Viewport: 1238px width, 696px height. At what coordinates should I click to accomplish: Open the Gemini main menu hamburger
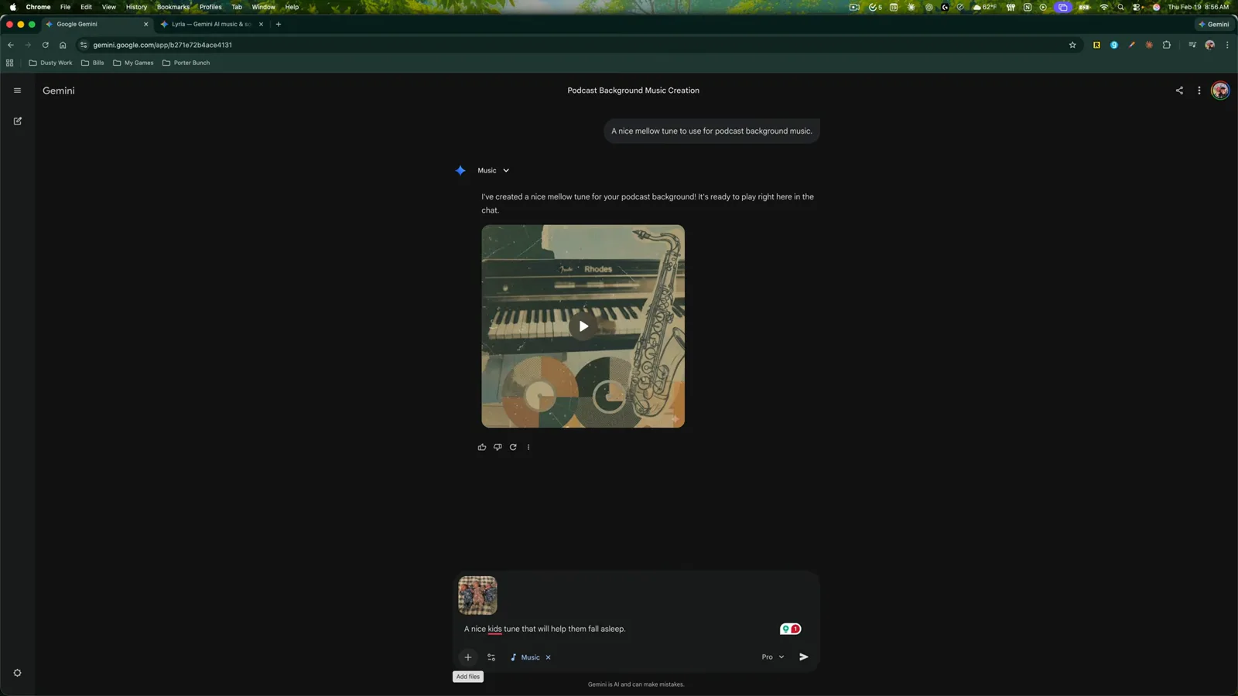17,90
